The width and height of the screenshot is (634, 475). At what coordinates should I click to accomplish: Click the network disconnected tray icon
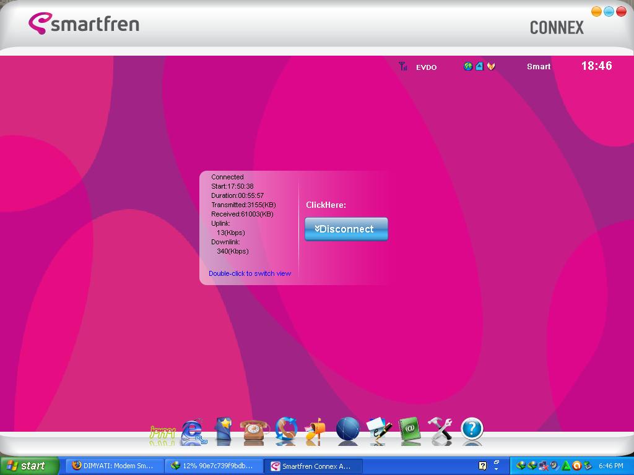click(543, 466)
